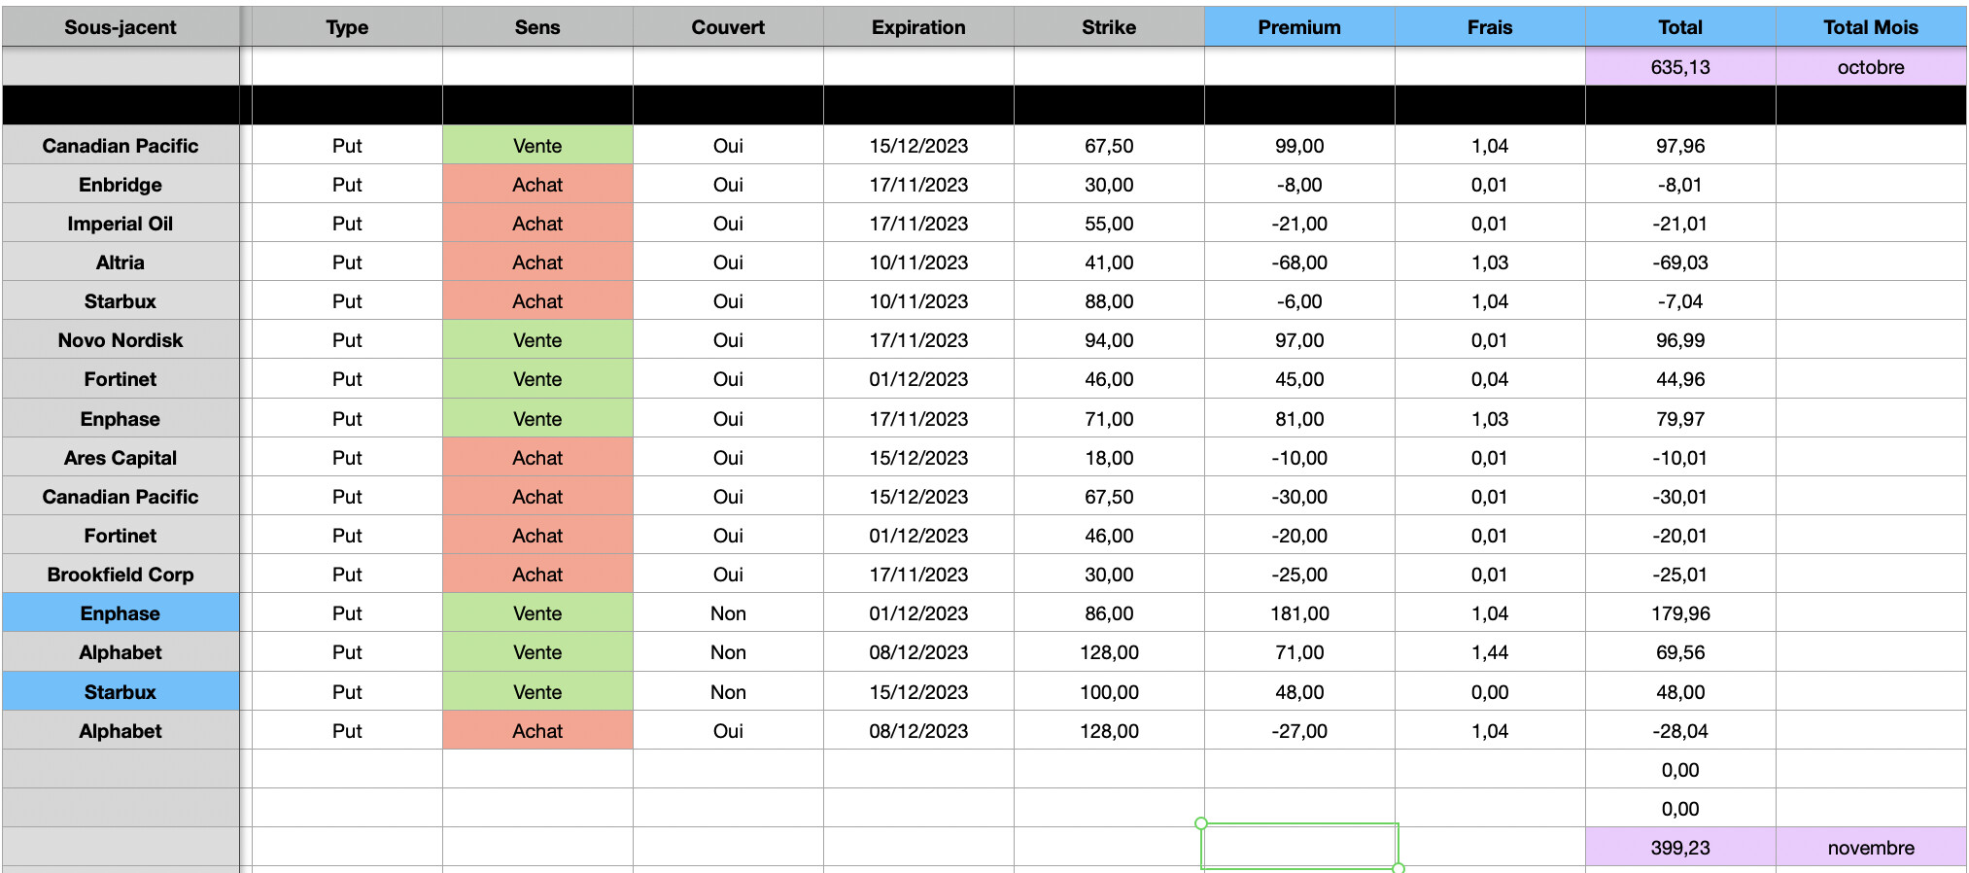This screenshot has width=1969, height=873.
Task: Click the Couvert column header
Action: tap(728, 27)
